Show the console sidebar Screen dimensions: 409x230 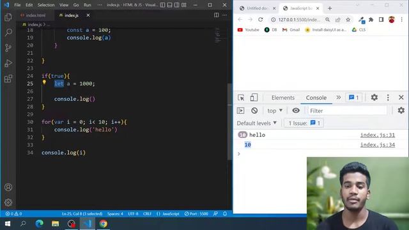click(x=240, y=111)
